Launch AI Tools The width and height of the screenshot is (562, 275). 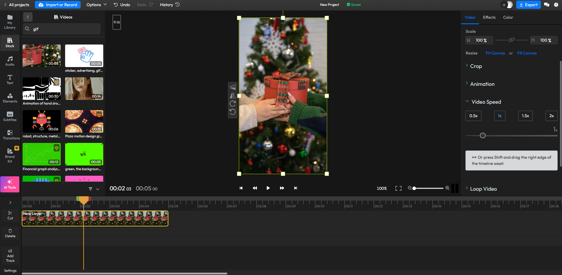(x=10, y=184)
